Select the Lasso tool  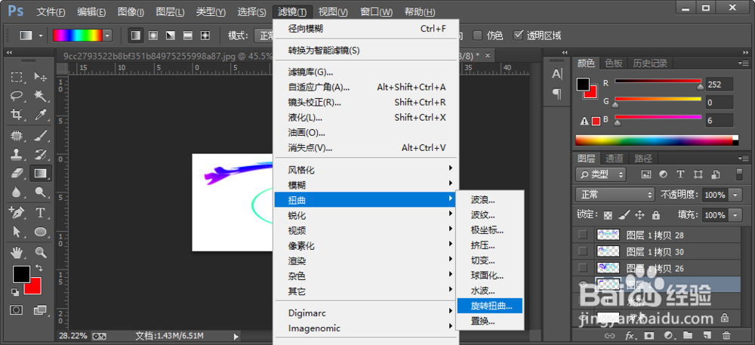[x=17, y=96]
